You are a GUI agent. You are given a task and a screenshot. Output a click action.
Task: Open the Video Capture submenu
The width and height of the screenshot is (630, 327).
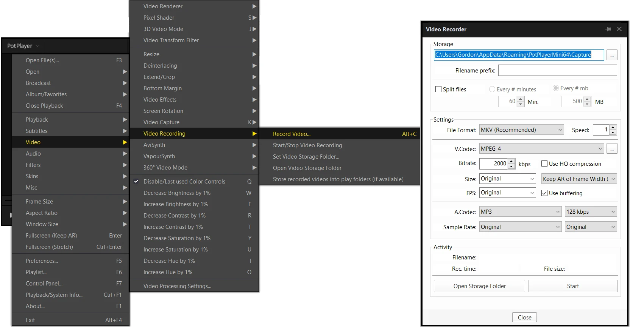(194, 122)
